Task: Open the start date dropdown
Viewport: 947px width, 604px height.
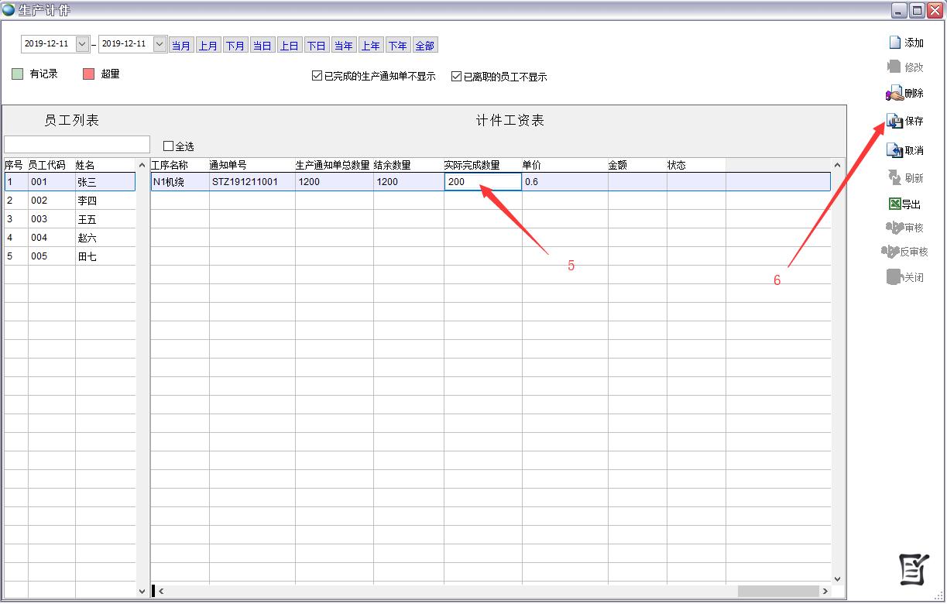Action: click(83, 44)
